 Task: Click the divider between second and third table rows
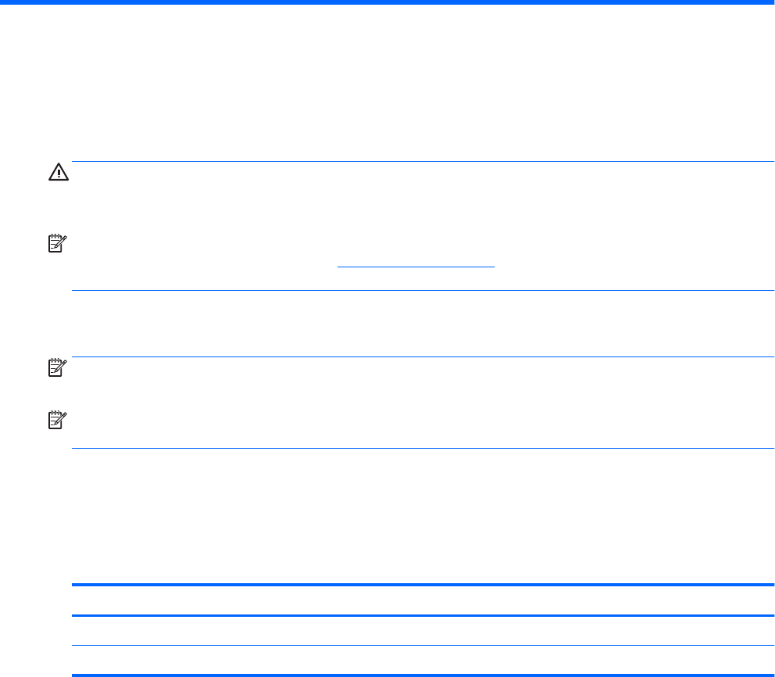click(423, 645)
